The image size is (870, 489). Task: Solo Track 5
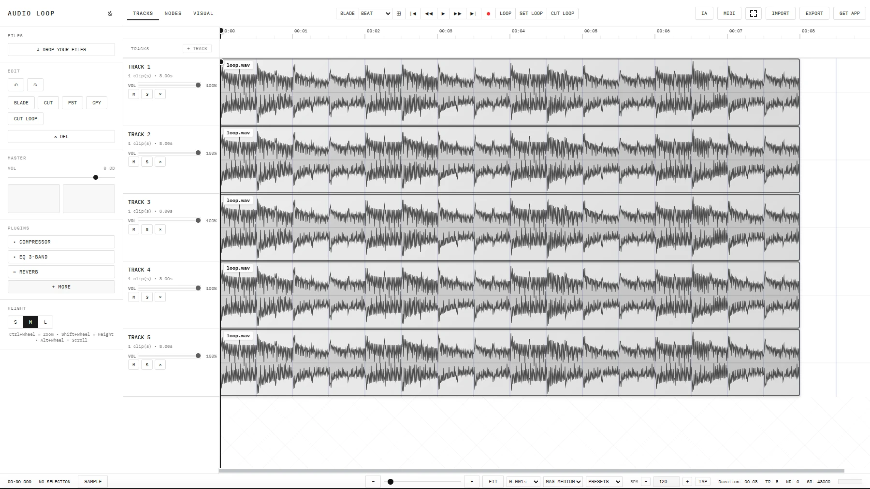(147, 365)
